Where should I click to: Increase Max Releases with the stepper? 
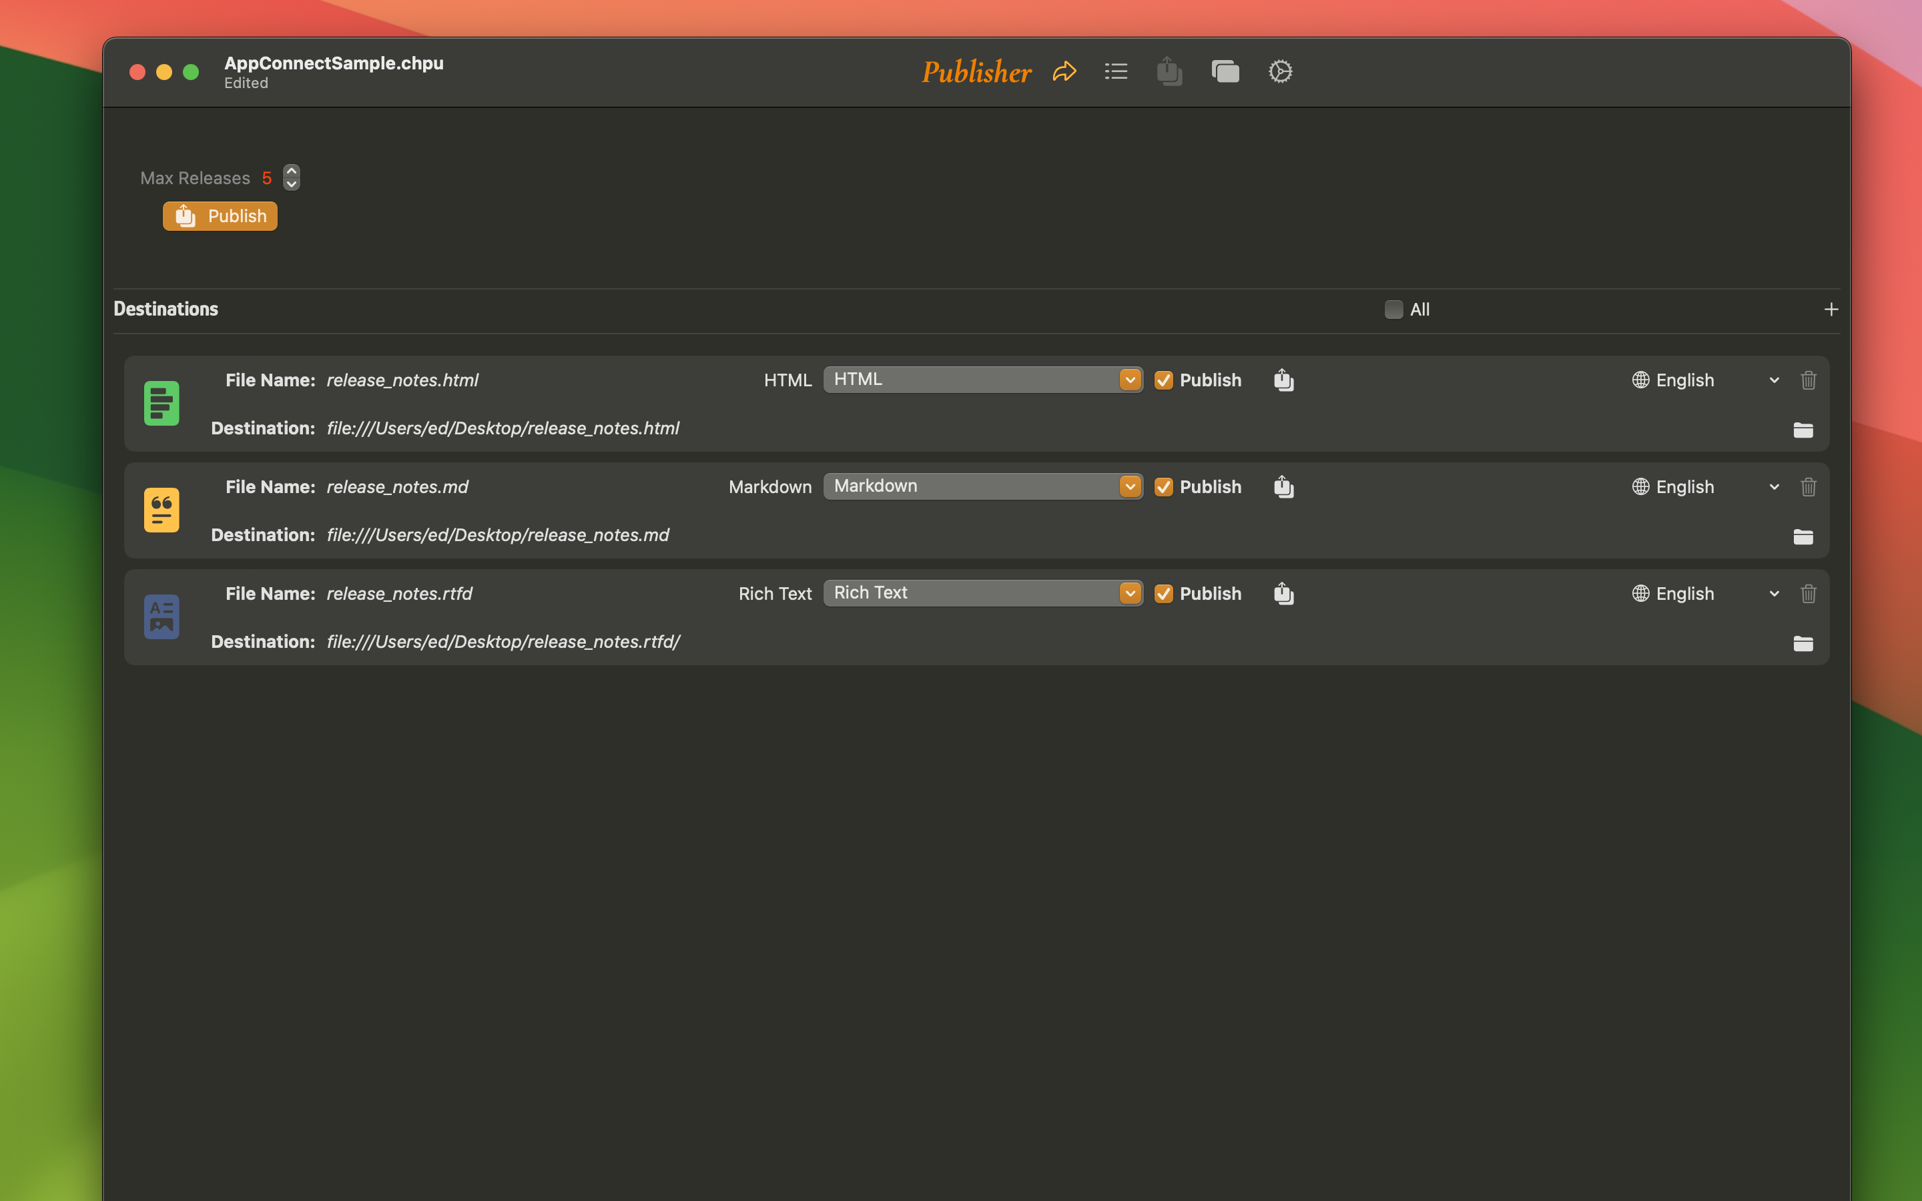(292, 171)
